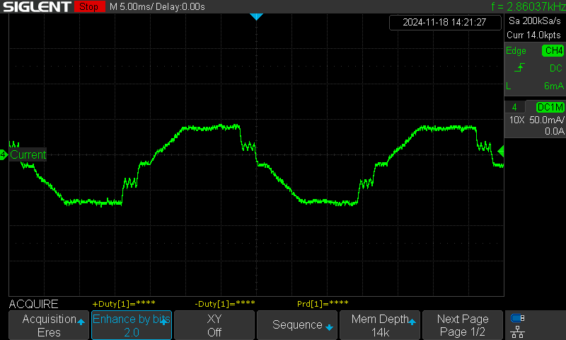566x340 pixels.
Task: Click the Sa 200kSa/s sample rate
Action: [x=535, y=21]
